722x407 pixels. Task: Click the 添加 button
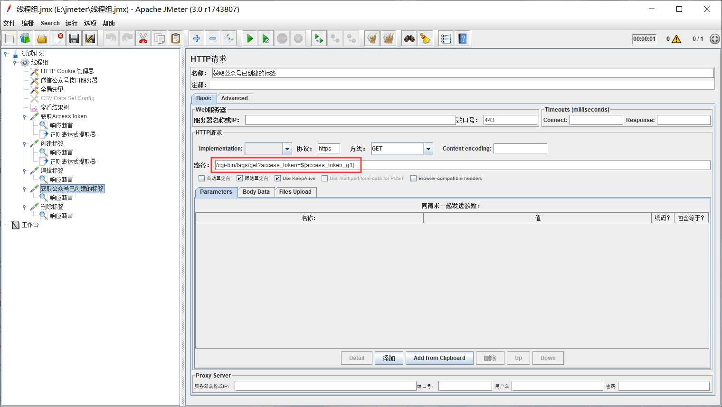(389, 358)
